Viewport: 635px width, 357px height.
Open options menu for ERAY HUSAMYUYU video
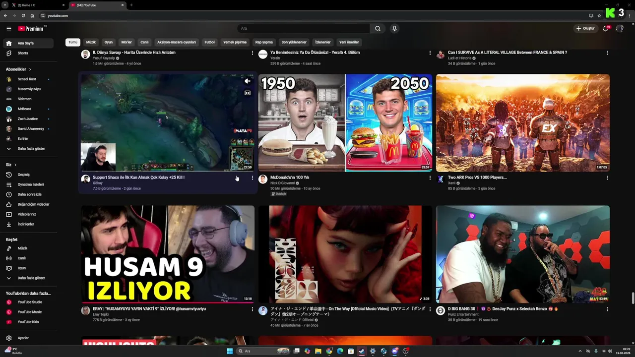253,309
